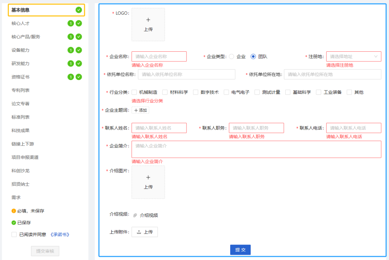
Task: Open the 注册地 address dropdown
Action: (353, 56)
